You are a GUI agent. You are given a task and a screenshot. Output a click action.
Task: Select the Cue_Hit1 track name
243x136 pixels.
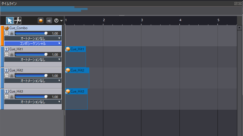click(x=16, y=49)
